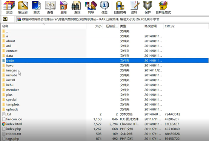Select the index.php file

point(14,129)
